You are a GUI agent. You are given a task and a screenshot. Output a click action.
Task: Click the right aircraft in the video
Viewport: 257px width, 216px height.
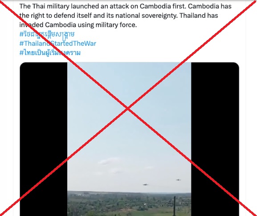pyautogui.click(x=178, y=180)
